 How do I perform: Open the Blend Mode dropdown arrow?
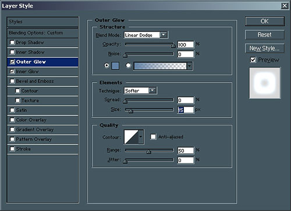pyautogui.click(x=164, y=35)
